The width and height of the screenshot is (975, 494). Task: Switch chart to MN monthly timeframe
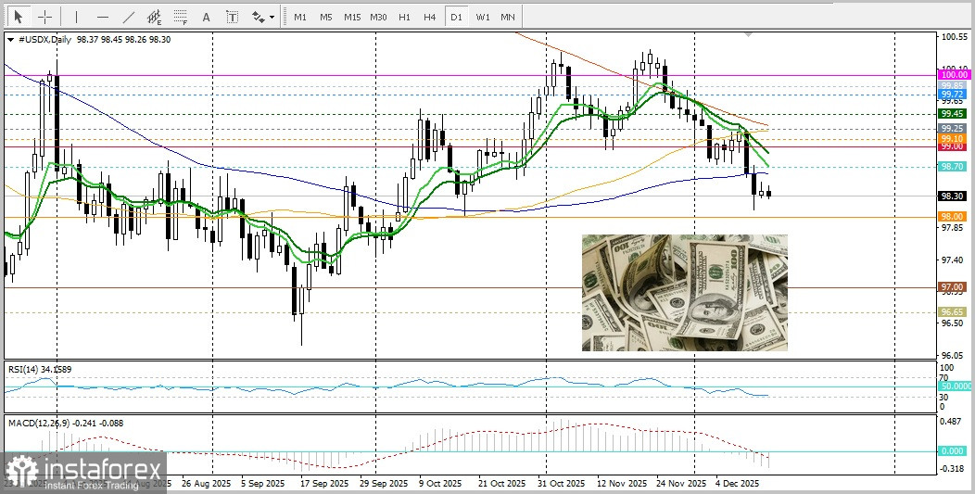point(507,17)
